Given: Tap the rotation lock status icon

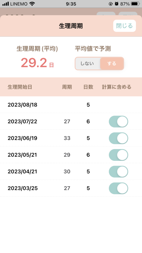Looking at the screenshot, I should (x=111, y=4).
